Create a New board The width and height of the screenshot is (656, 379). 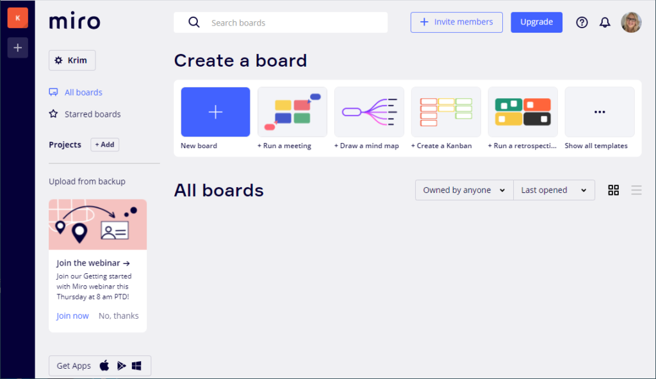(215, 112)
